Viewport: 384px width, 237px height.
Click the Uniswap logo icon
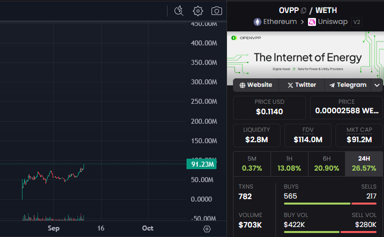tap(312, 22)
